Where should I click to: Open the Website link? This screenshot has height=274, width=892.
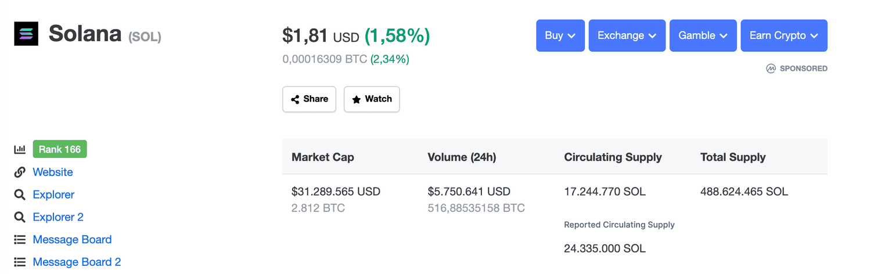click(x=53, y=172)
